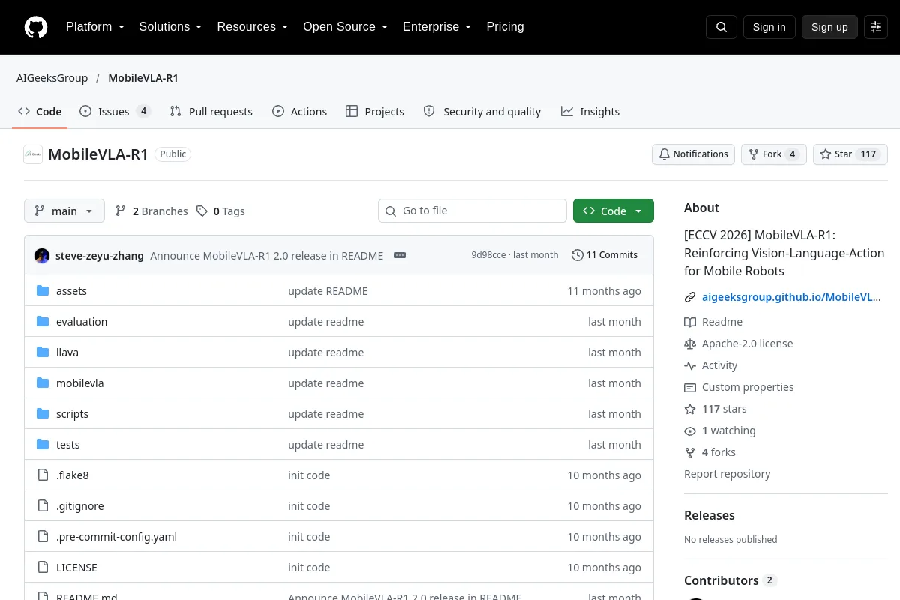Screen dimensions: 900x600
Task: Click the 'init code' message on .flake8 row
Action: [x=309, y=475]
